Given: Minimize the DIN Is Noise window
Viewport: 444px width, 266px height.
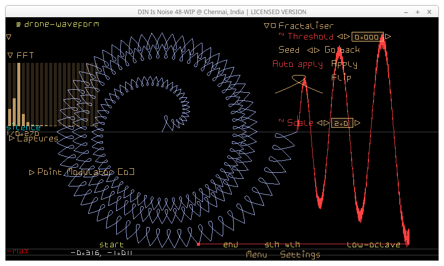Looking at the screenshot, I should pos(406,12).
